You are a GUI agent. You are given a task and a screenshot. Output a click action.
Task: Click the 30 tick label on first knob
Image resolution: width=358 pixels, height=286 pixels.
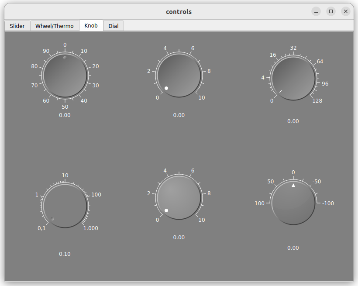click(96, 86)
